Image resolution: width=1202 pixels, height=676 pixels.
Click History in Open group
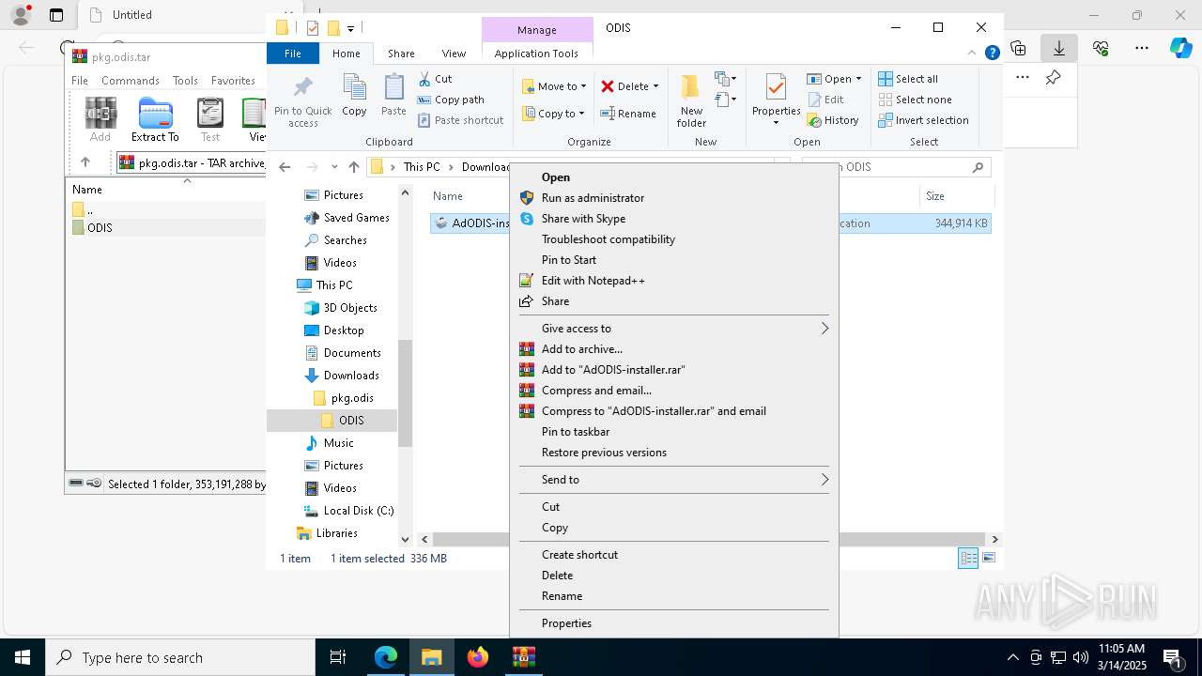(x=832, y=120)
